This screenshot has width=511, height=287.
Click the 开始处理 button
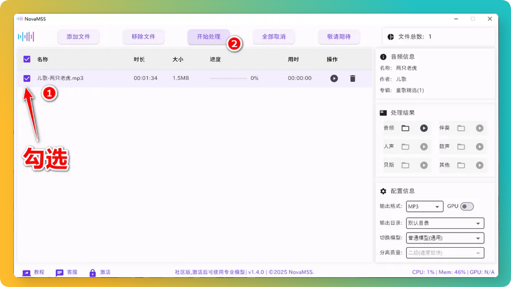pos(209,37)
